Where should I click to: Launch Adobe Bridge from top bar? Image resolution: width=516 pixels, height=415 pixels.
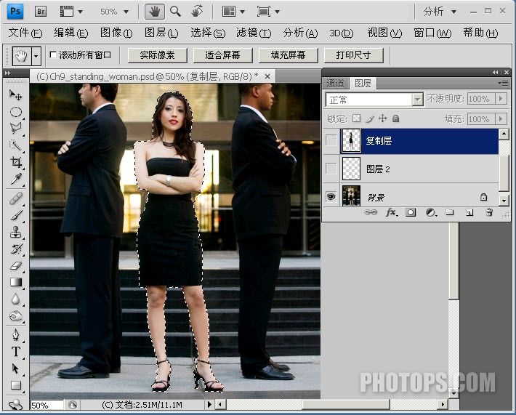coord(41,12)
